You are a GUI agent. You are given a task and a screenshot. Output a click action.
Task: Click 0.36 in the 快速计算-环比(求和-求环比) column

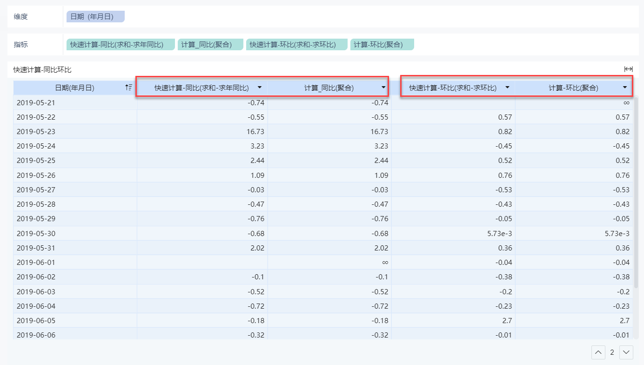504,248
